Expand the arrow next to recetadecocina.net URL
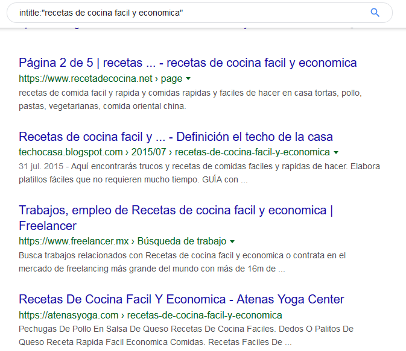Image resolution: width=406 pixels, height=351 pixels. 188,79
